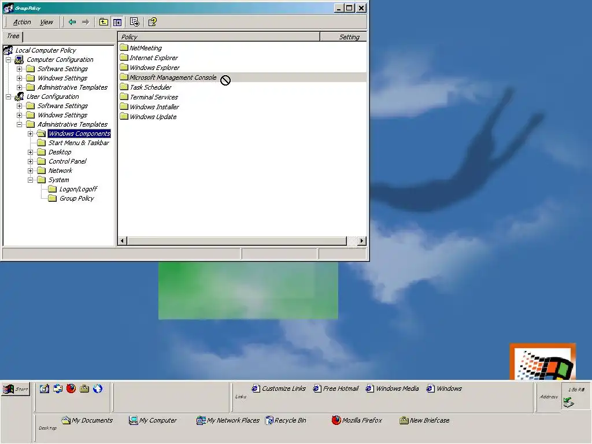592x444 pixels.
Task: Click the first Quick Launch icon with pencil
Action: (44, 388)
